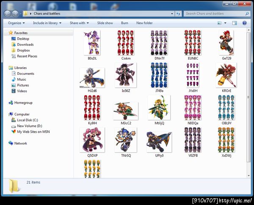254x205 pixels.
Task: Start Slide show from toolbar
Action: [105, 23]
